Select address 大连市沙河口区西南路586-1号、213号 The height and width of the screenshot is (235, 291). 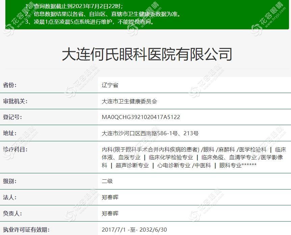click(x=150, y=133)
